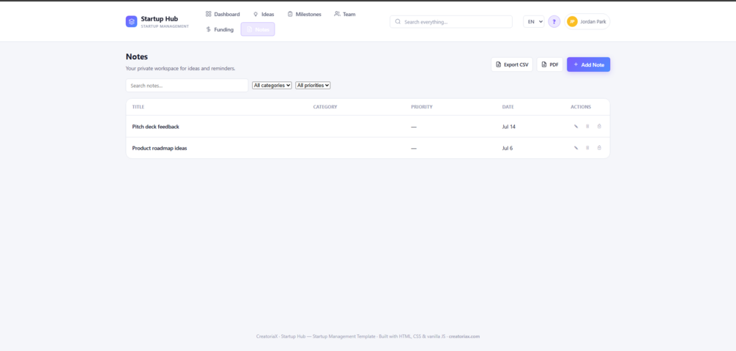Image resolution: width=736 pixels, height=351 pixels.
Task: Lock the Pitch deck feedback note
Action: click(599, 126)
